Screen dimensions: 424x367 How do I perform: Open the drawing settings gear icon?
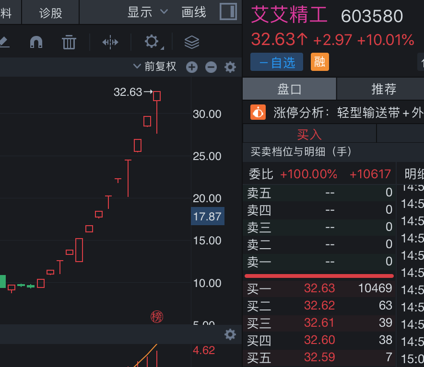tap(152, 41)
